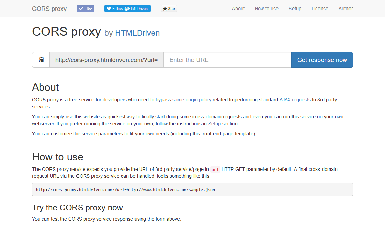This screenshot has width=385, height=226.
Task: Click the 'How to use' section heading
Action: tap(58, 157)
